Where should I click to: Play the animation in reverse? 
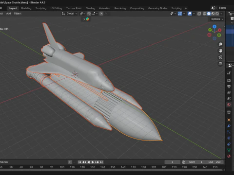pos(88,162)
